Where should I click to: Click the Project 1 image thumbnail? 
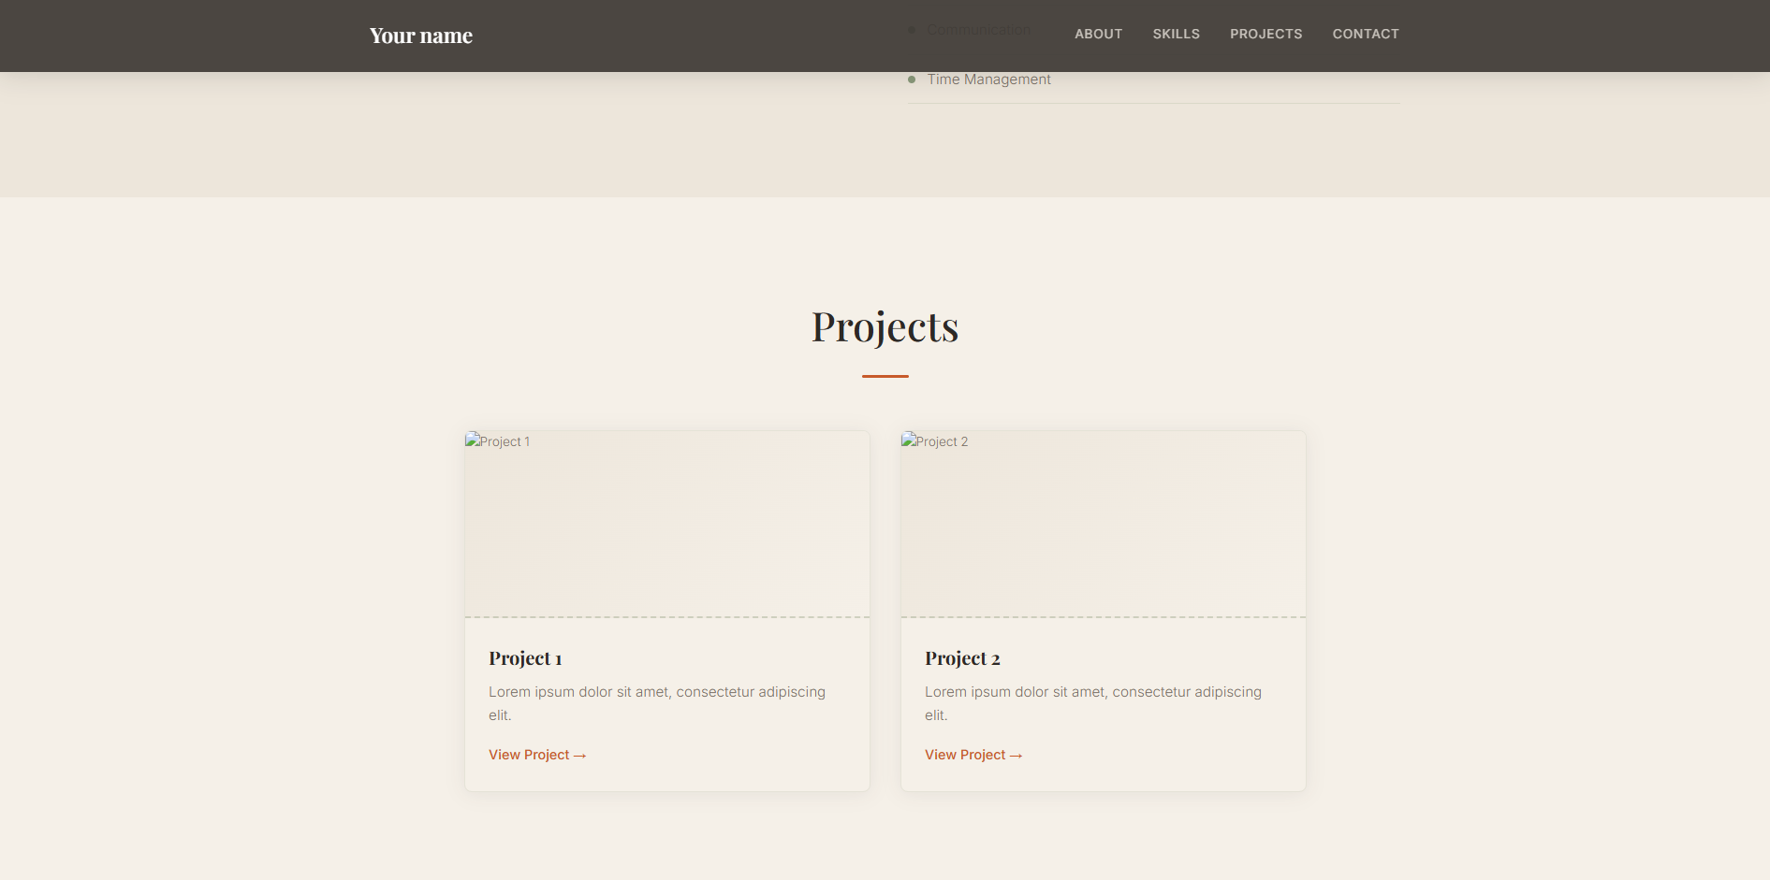tap(667, 524)
